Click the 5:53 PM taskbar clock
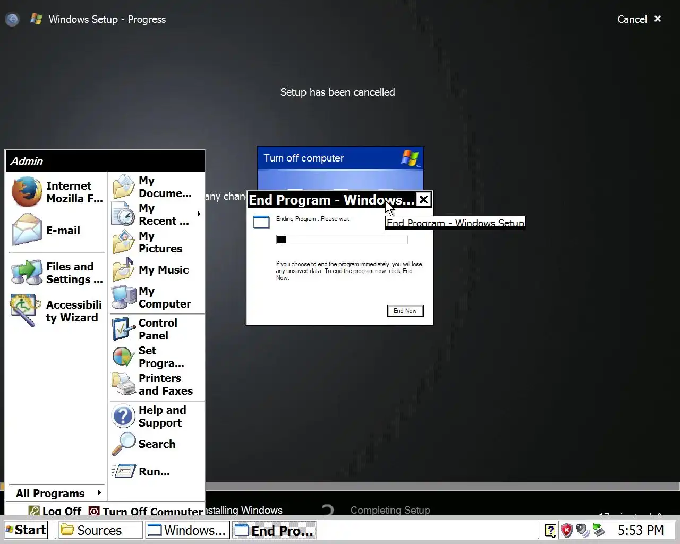This screenshot has width=680, height=544. 641,530
